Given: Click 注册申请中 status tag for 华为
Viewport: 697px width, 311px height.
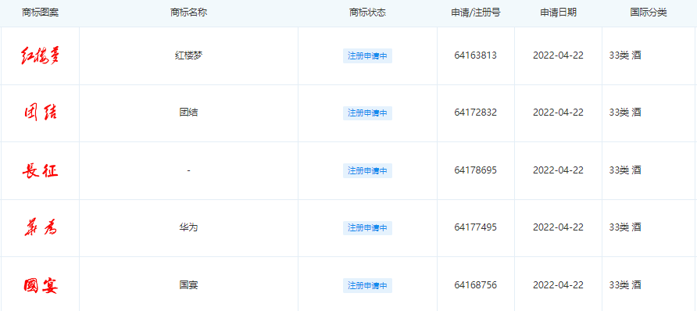Looking at the screenshot, I should (x=367, y=228).
